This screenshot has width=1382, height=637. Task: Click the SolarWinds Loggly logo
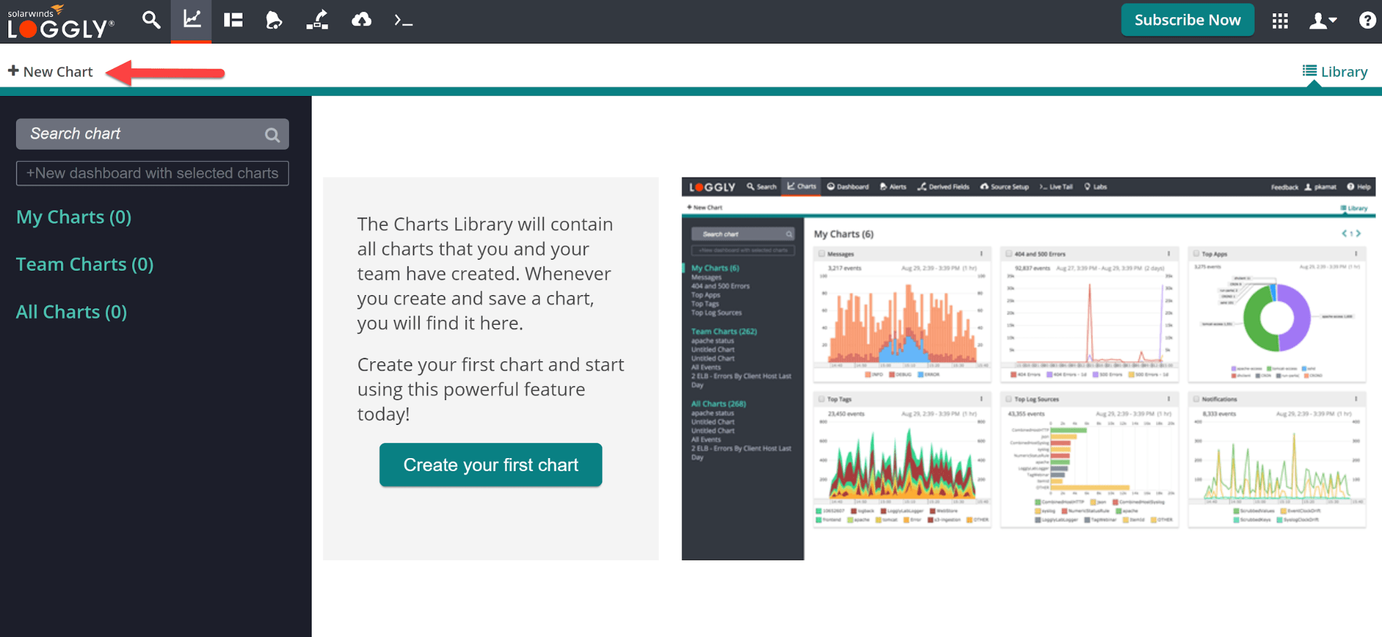(61, 22)
